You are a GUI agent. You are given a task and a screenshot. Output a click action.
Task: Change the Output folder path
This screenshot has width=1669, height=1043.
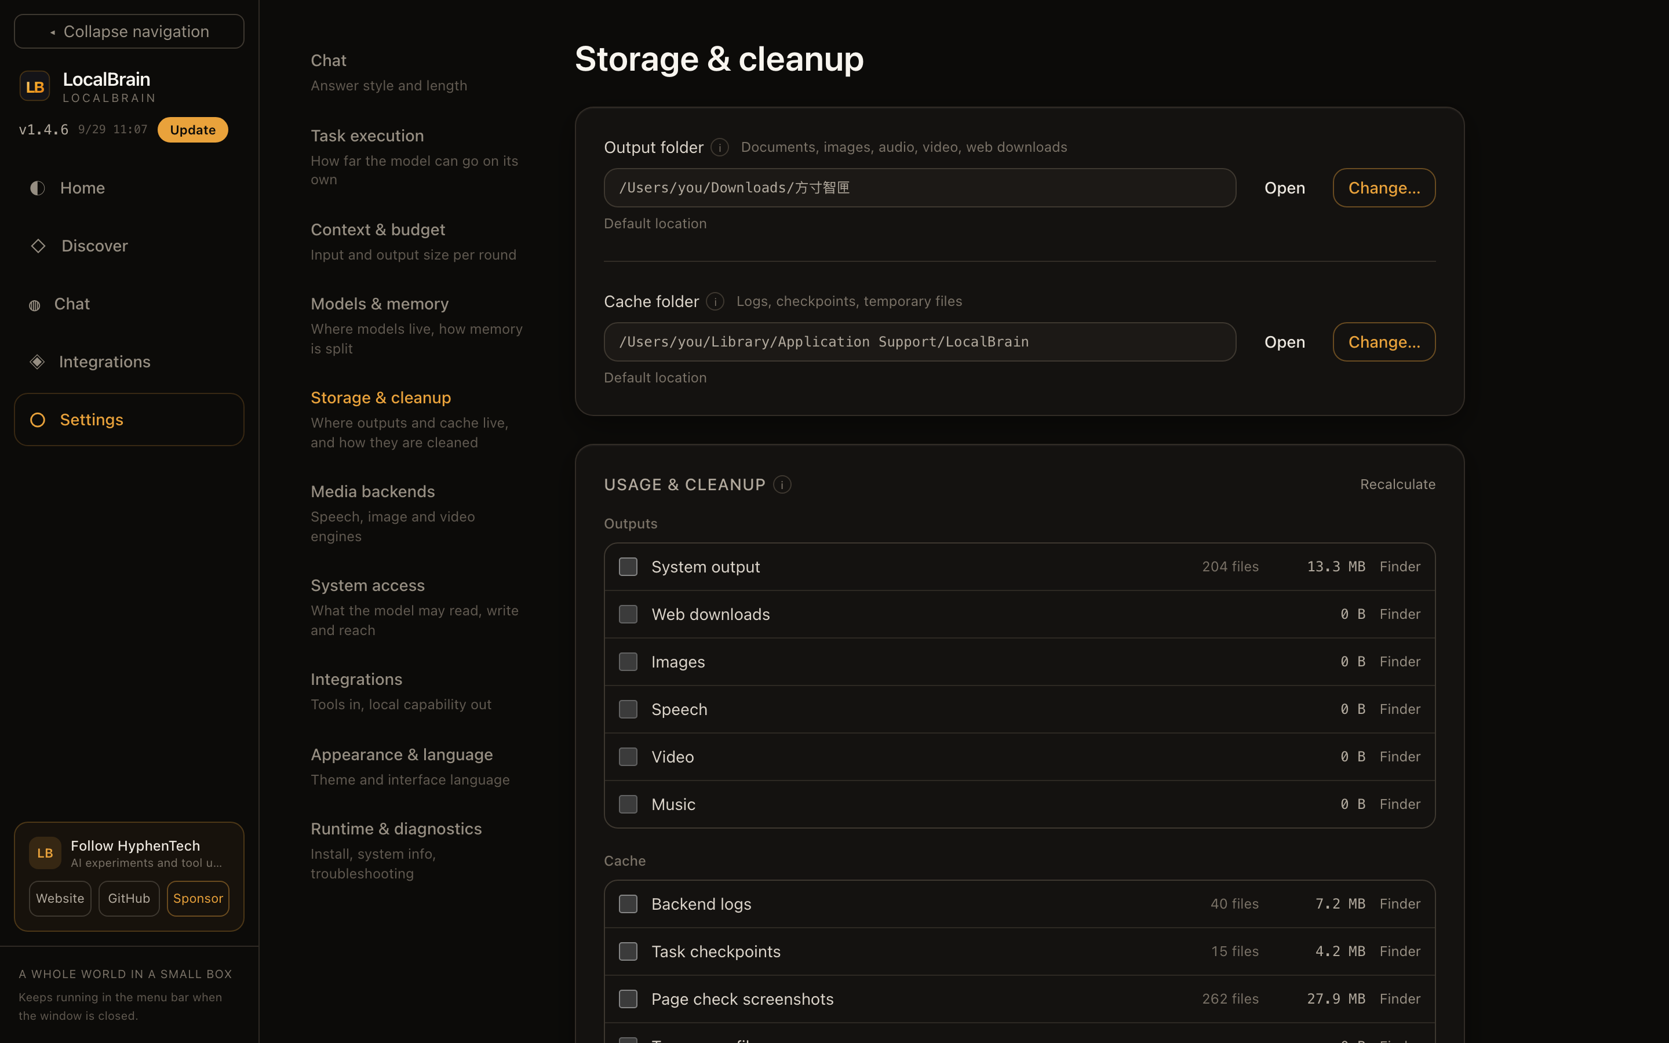1383,188
